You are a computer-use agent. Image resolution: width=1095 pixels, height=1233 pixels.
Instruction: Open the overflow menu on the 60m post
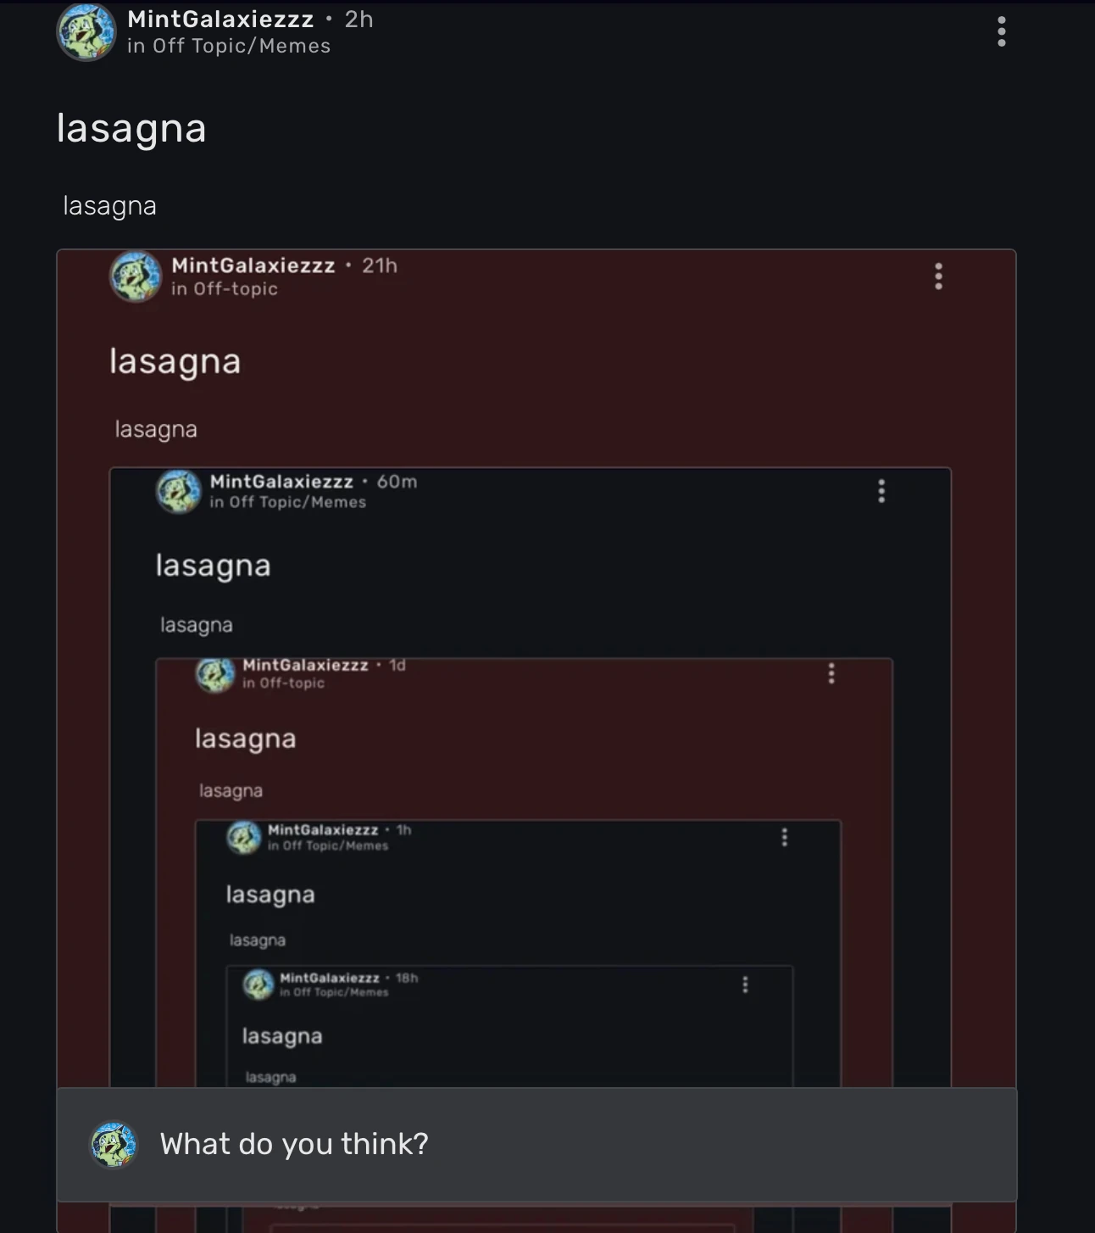tap(881, 490)
